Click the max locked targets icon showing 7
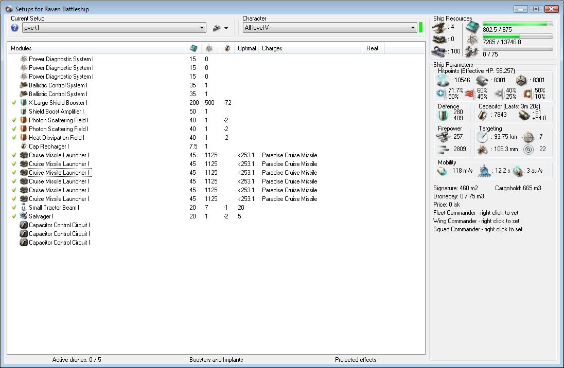Image resolution: width=564 pixels, height=368 pixels. pos(528,137)
